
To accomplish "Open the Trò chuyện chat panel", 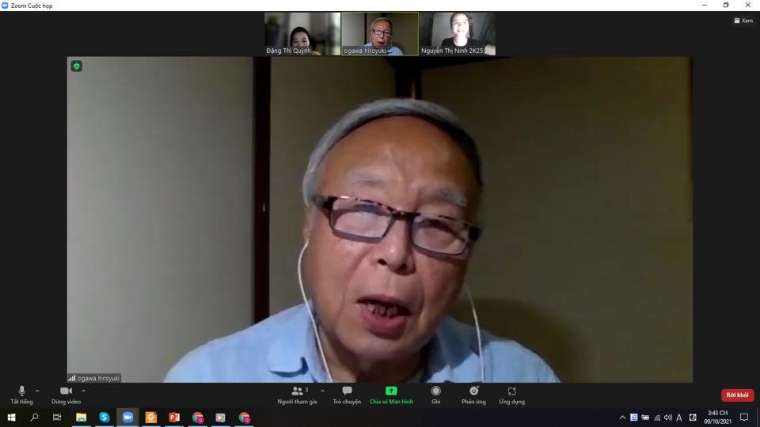I will coord(347,392).
